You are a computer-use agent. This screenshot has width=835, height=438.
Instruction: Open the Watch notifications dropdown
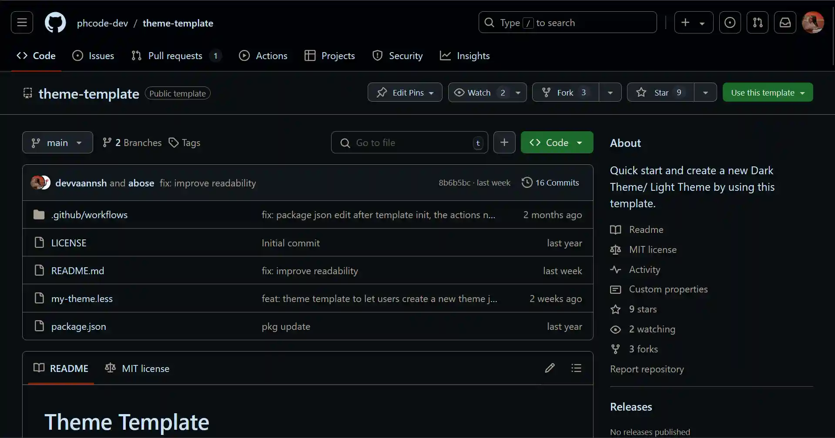tap(487, 92)
